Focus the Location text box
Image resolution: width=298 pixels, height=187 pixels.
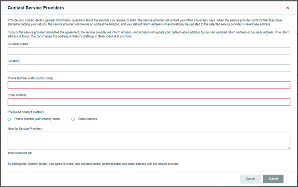pos(149,68)
